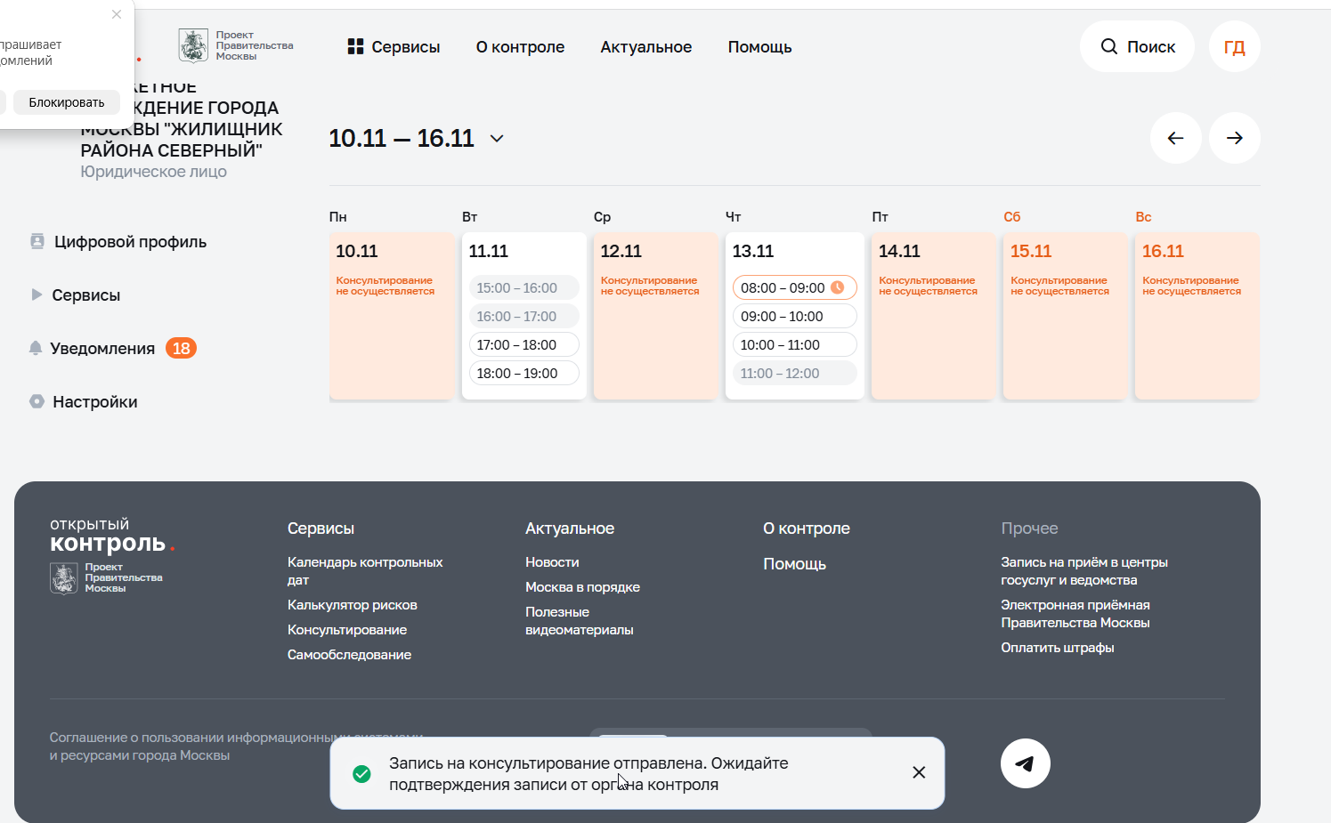Open search via the magnifier icon
Viewport: 1331px width, 823px height.
coord(1108,46)
